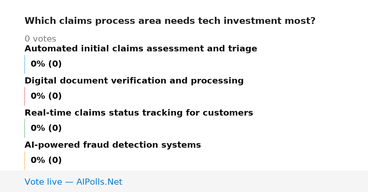This screenshot has width=368, height=192.
Task: Choose Real-time claims status tracking for customers
Action: (x=139, y=113)
